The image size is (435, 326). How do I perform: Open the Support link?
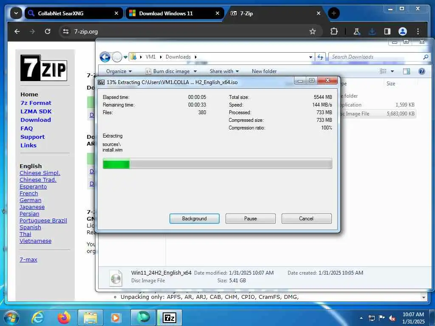(x=32, y=137)
